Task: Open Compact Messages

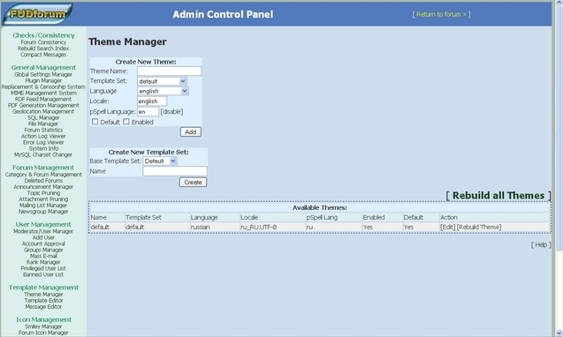Action: pos(43,55)
